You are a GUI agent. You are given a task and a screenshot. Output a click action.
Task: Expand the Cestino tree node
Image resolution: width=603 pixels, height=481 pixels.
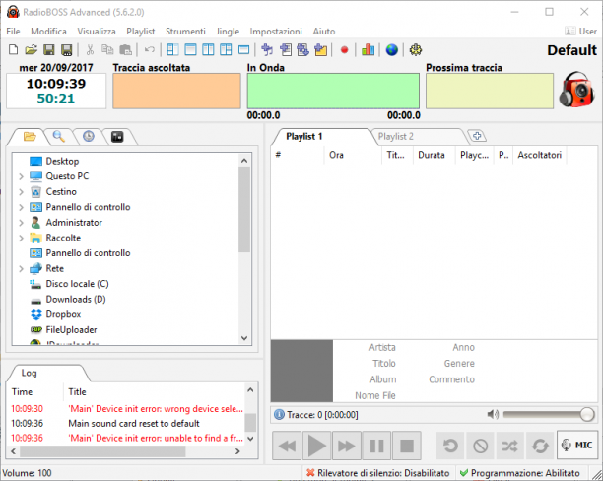pyautogui.click(x=21, y=192)
